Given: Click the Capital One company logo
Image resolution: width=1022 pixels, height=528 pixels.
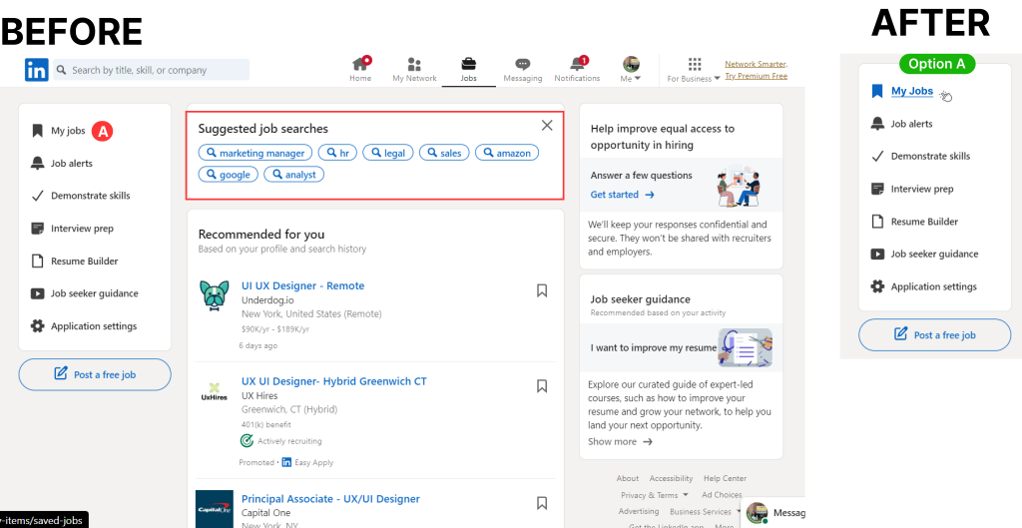Looking at the screenshot, I should 215,509.
